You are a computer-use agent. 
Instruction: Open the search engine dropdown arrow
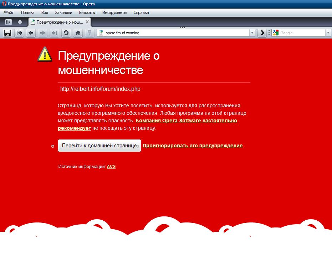click(x=328, y=33)
